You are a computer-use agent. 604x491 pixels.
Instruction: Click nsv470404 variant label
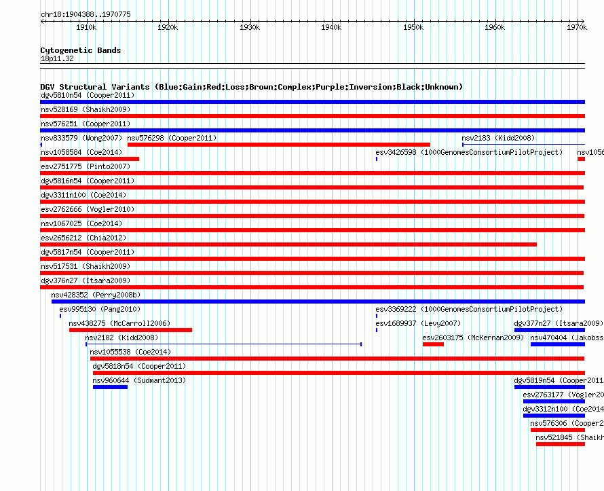[x=567, y=338]
